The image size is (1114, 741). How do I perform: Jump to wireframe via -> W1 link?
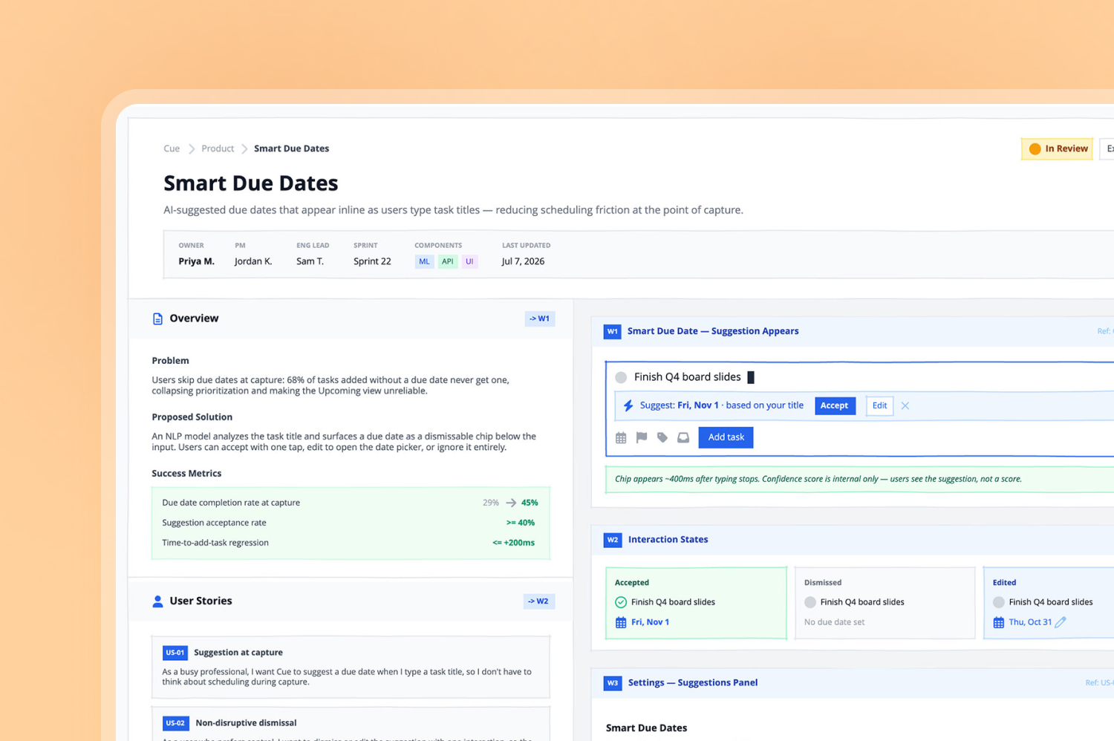tap(540, 319)
